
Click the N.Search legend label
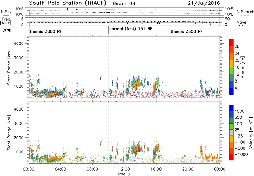pyautogui.click(x=245, y=12)
